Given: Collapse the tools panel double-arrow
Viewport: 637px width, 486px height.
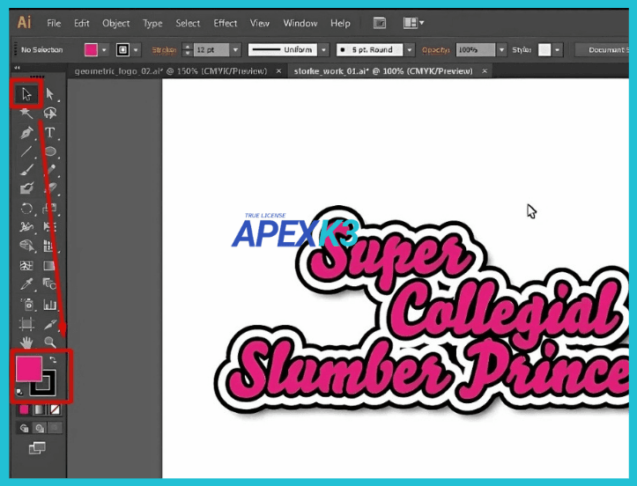Looking at the screenshot, I should (18, 68).
